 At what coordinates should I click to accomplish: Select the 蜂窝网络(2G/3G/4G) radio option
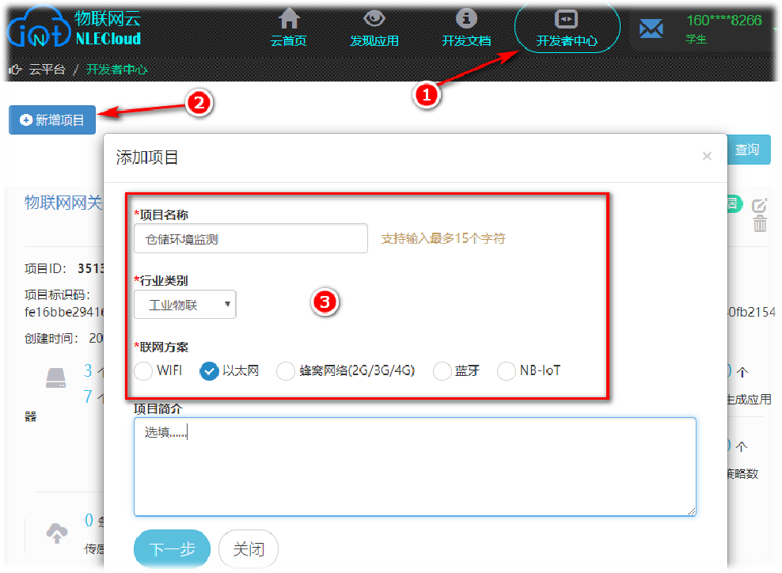click(285, 371)
